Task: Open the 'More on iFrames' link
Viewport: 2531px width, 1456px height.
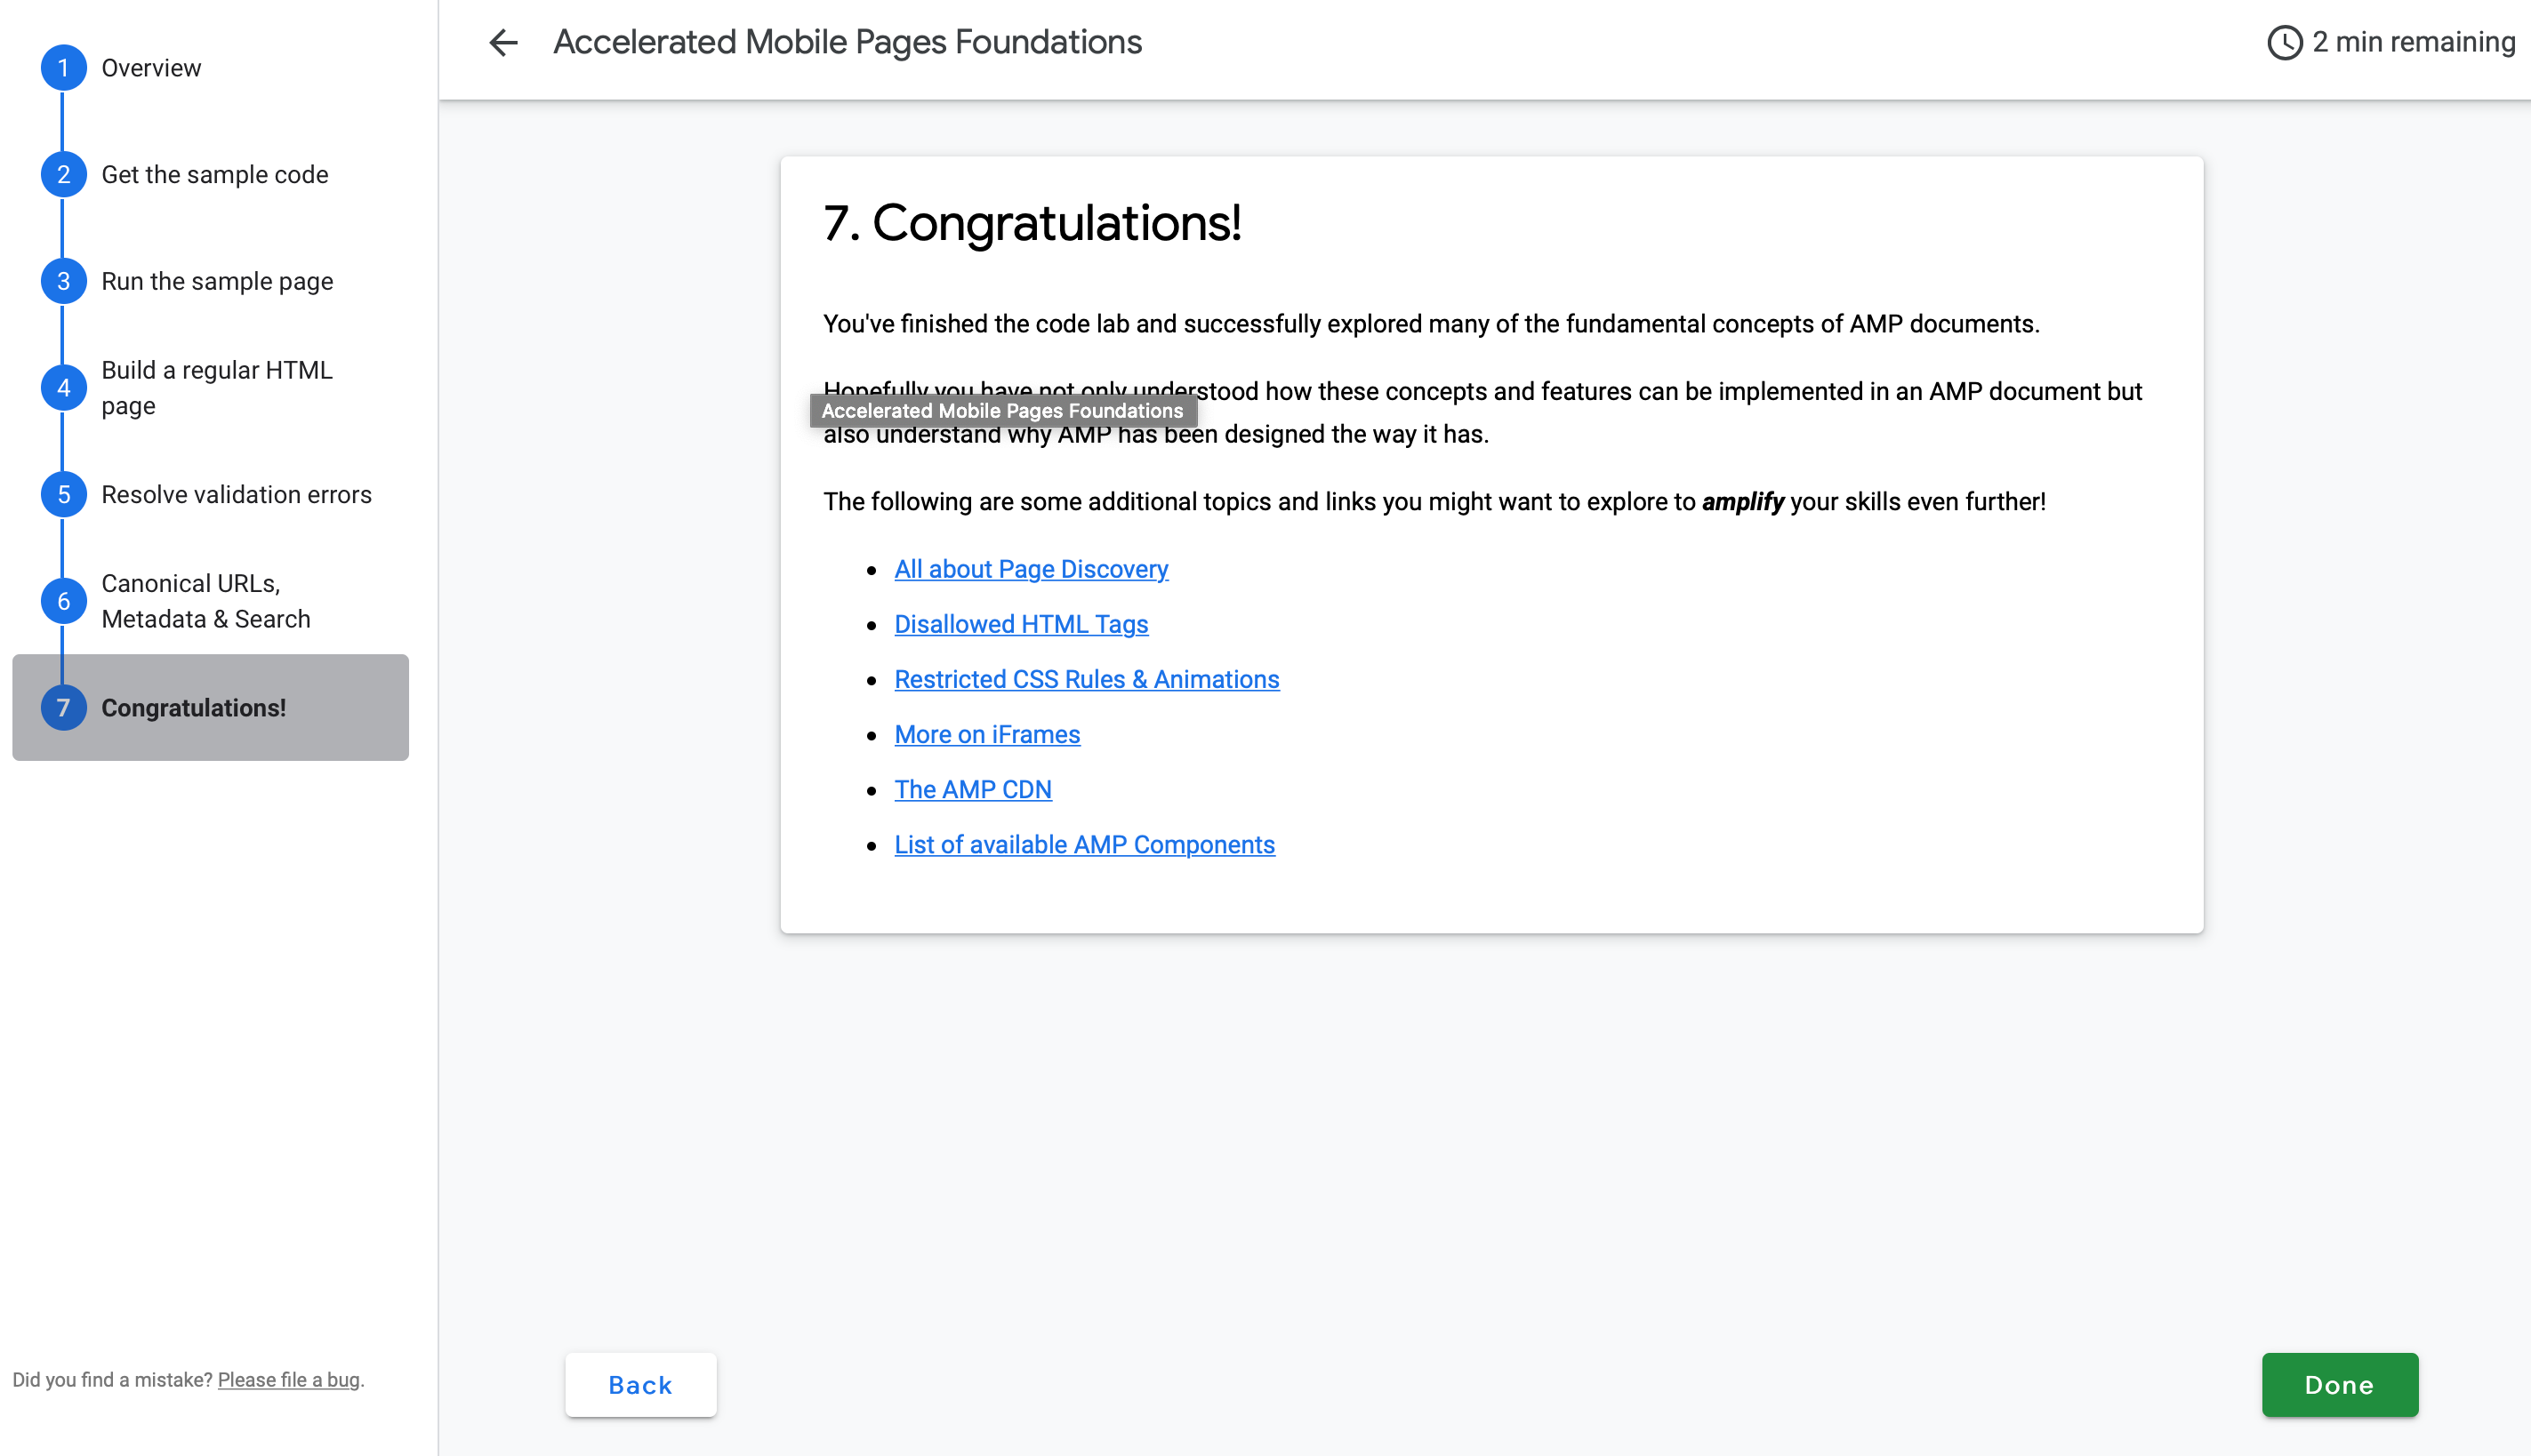Action: [986, 734]
